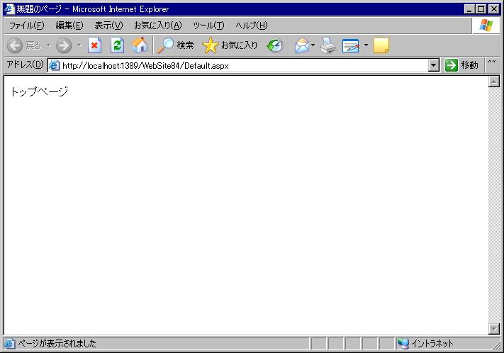Click the お気に入り toolbar label
The height and width of the screenshot is (353, 504).
(x=240, y=45)
